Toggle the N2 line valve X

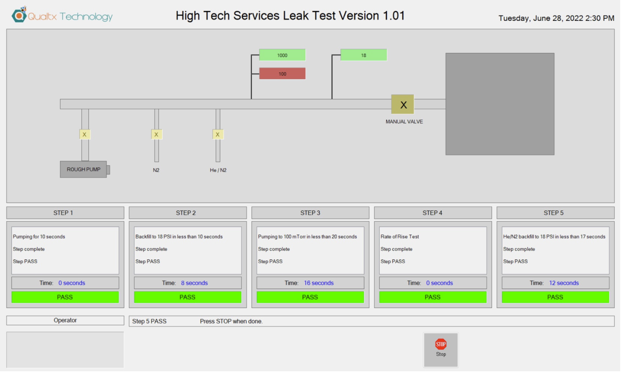click(156, 135)
